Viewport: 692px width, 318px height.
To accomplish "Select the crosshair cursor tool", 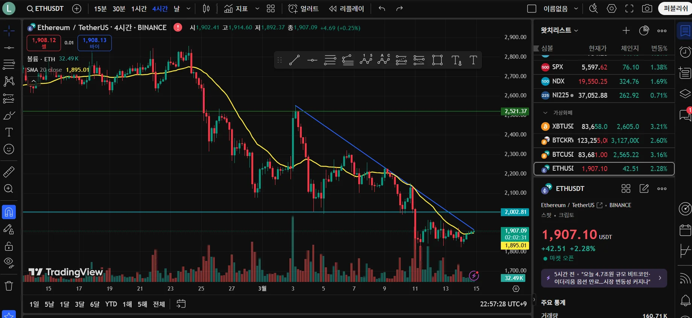I will (x=9, y=31).
